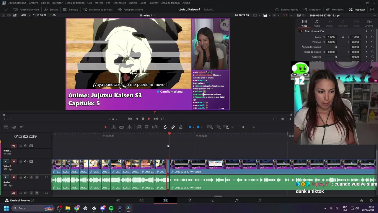Toggle loop playback

pyautogui.click(x=163, y=119)
